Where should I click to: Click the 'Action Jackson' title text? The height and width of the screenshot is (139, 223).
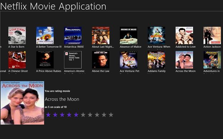212,47
